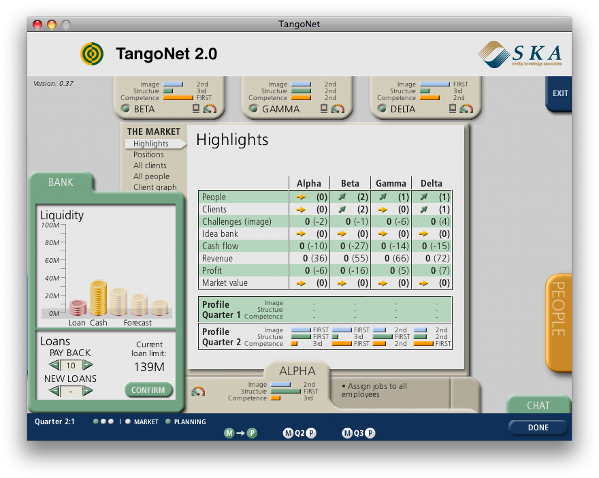Viewport: 599px width, 478px height.
Task: Select the BETA team indicator light
Action: [x=125, y=108]
